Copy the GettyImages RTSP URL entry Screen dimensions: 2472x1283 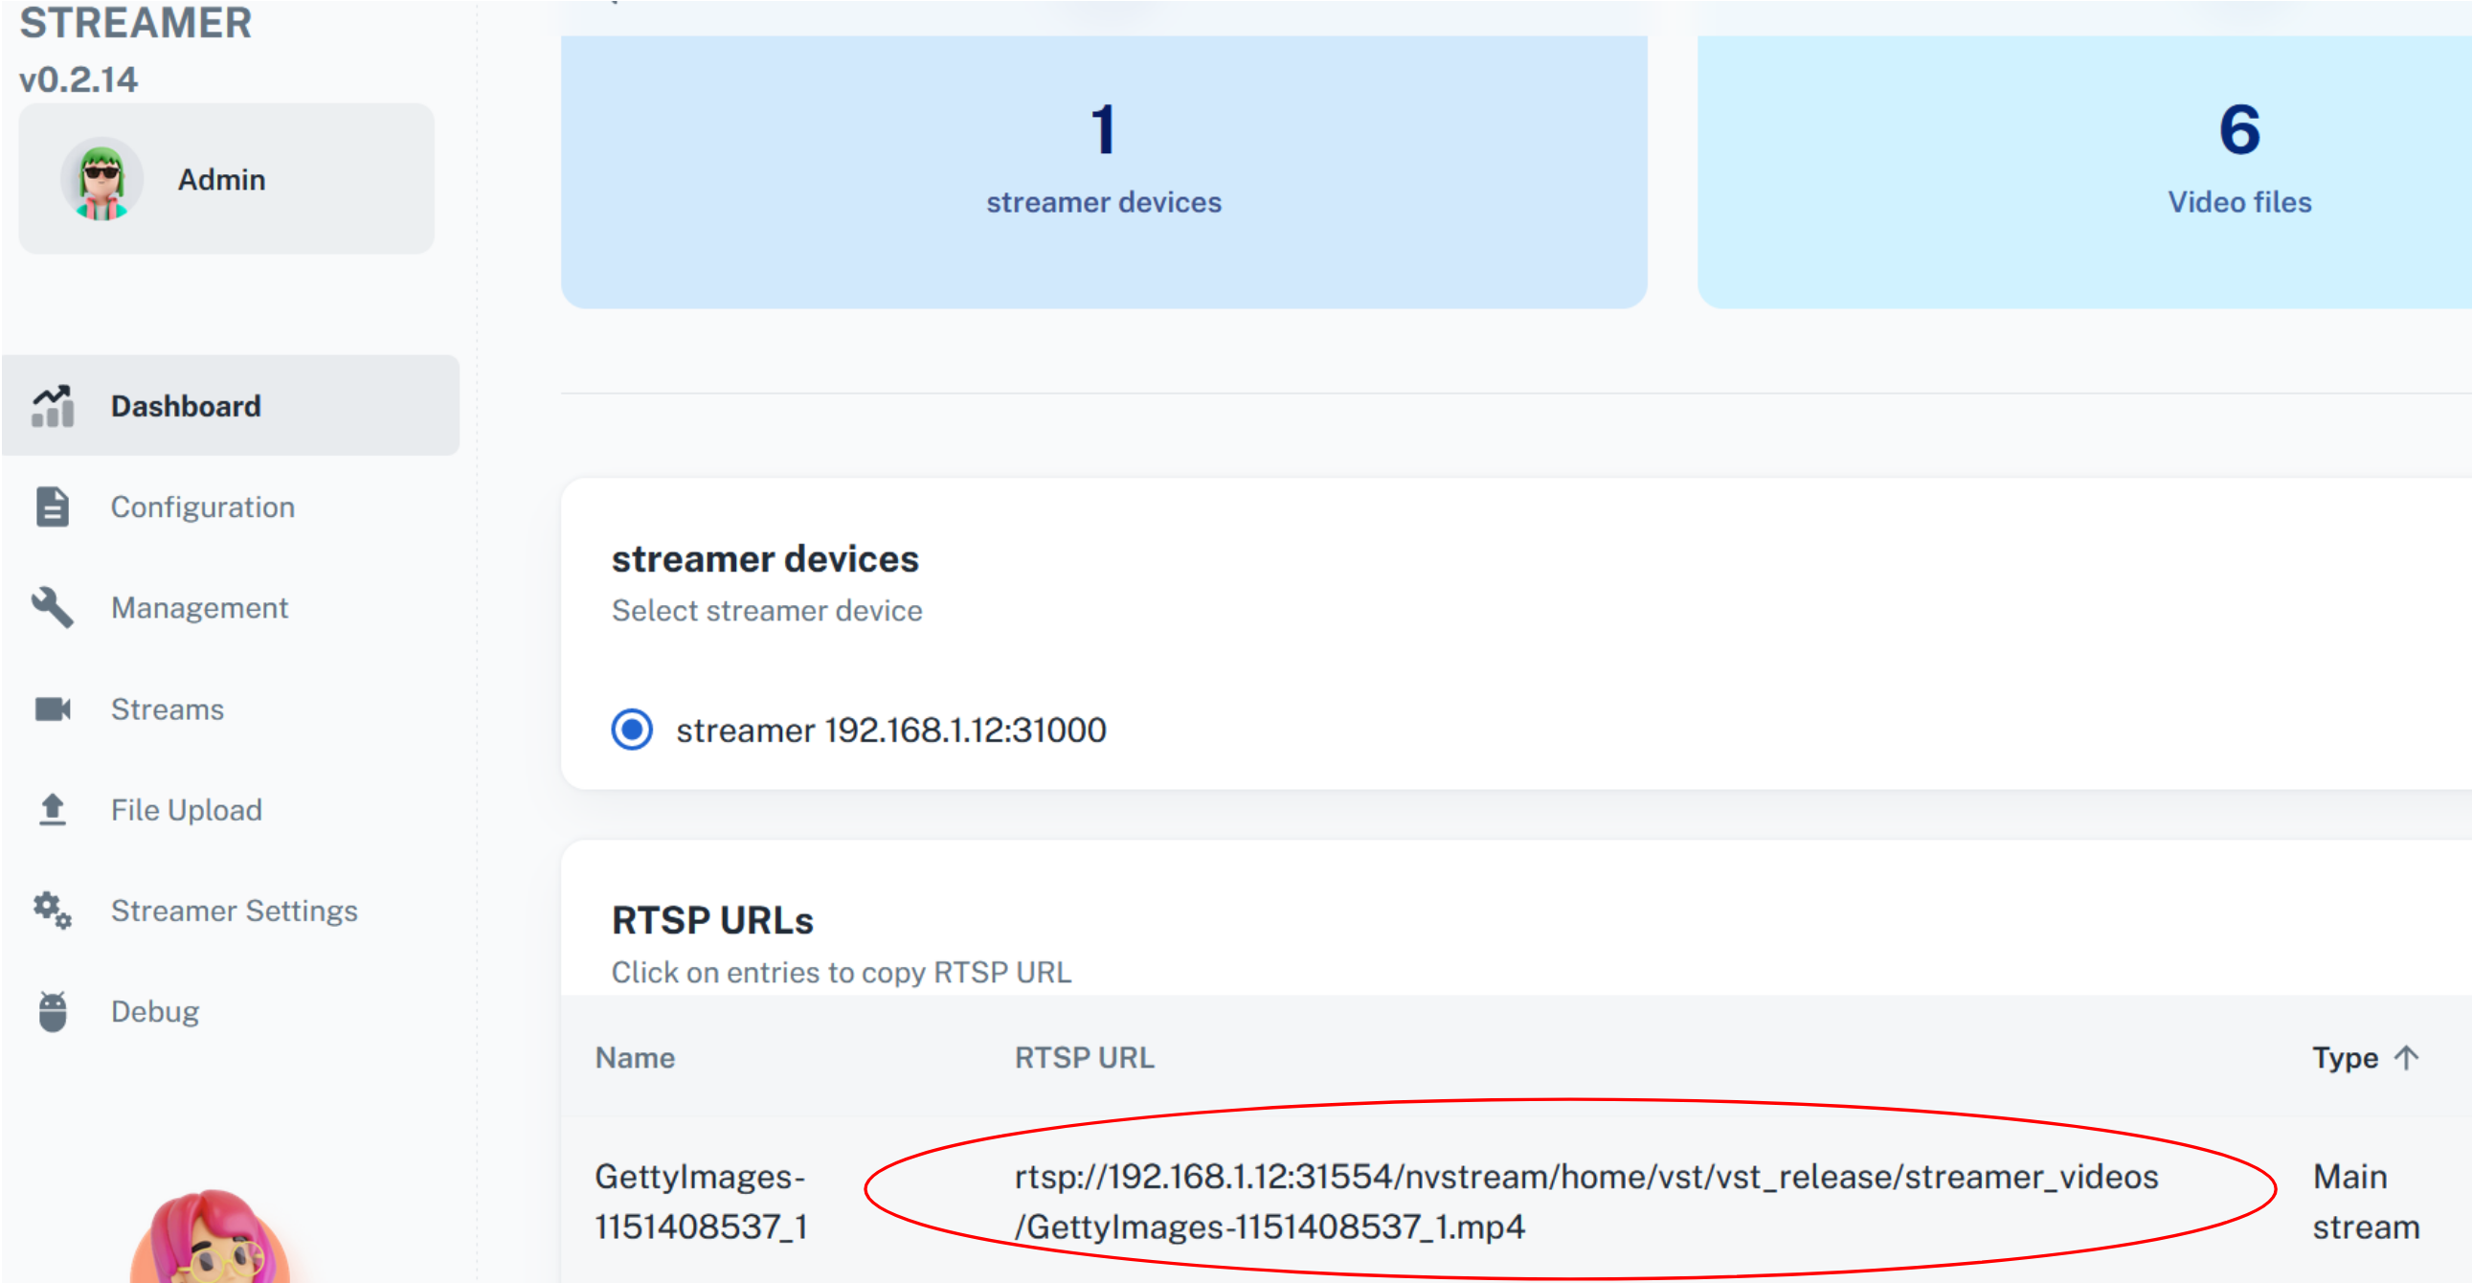(x=1585, y=1201)
